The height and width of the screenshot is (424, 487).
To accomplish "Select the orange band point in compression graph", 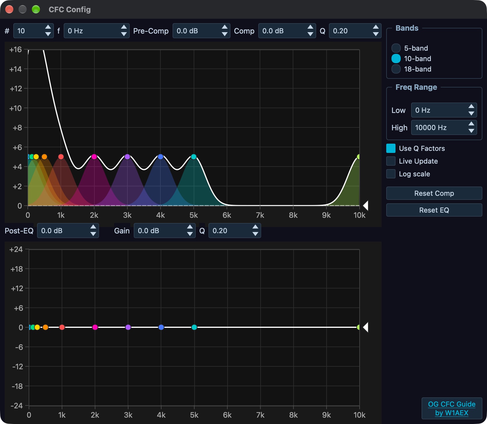I will click(44, 157).
